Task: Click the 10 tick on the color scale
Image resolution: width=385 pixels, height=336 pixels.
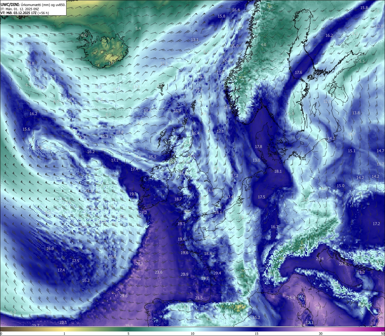Action: coord(192,334)
